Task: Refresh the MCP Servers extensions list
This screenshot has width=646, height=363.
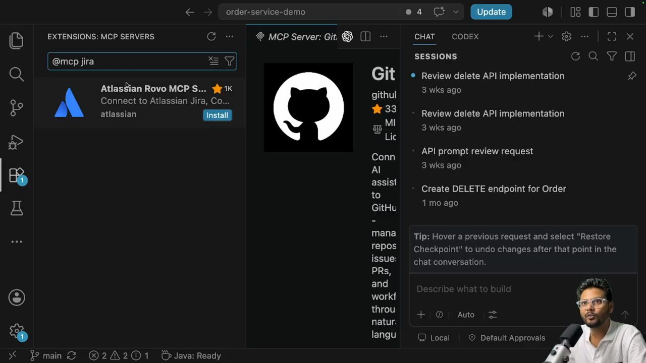Action: coord(211,36)
